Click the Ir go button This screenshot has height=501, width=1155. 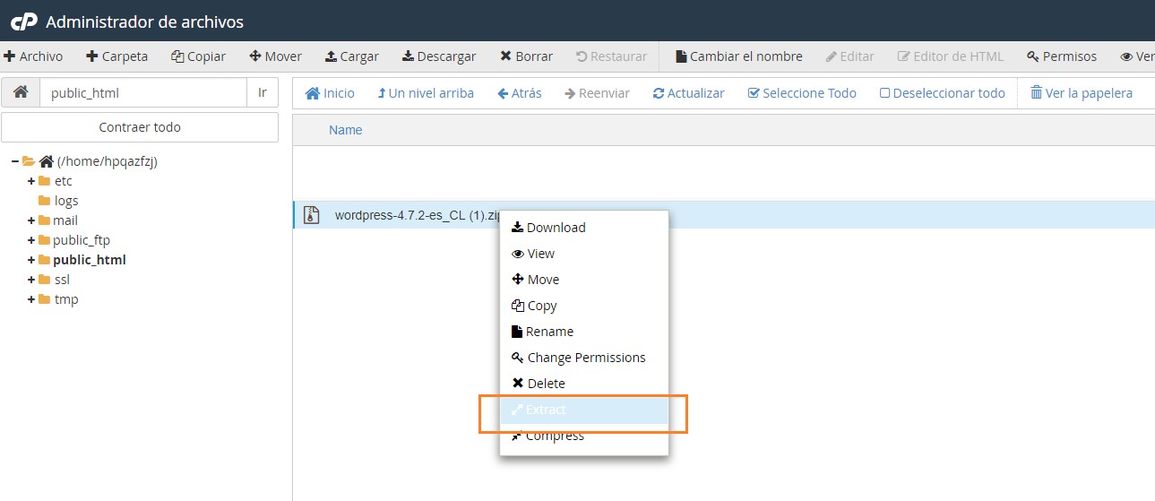263,93
